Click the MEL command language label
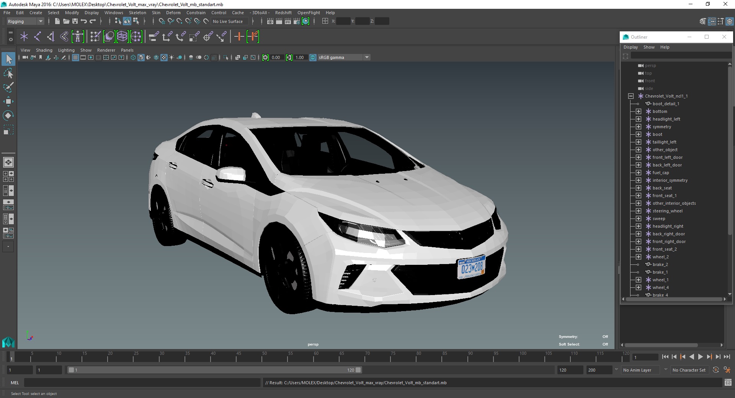This screenshot has width=735, height=398. [x=15, y=382]
